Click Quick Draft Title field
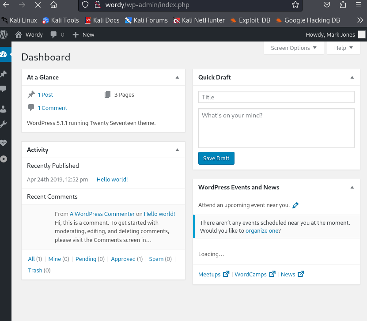 pyautogui.click(x=276, y=97)
